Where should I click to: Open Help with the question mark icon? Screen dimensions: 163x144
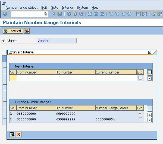pos(153,14)
